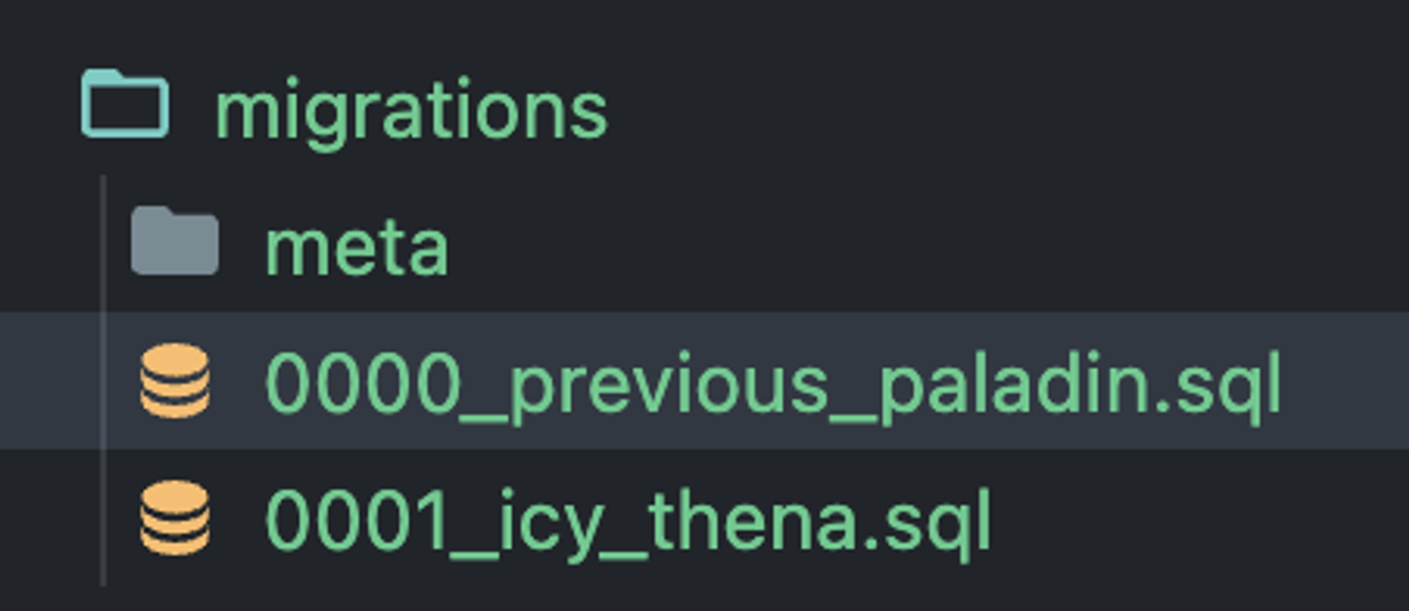The width and height of the screenshot is (1409, 611).
Task: Click database icon beside 0001_icy_thena.sql
Action: click(175, 518)
